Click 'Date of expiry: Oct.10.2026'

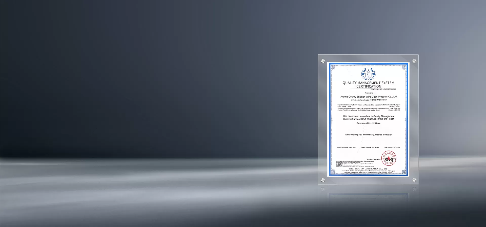[x=392, y=148]
